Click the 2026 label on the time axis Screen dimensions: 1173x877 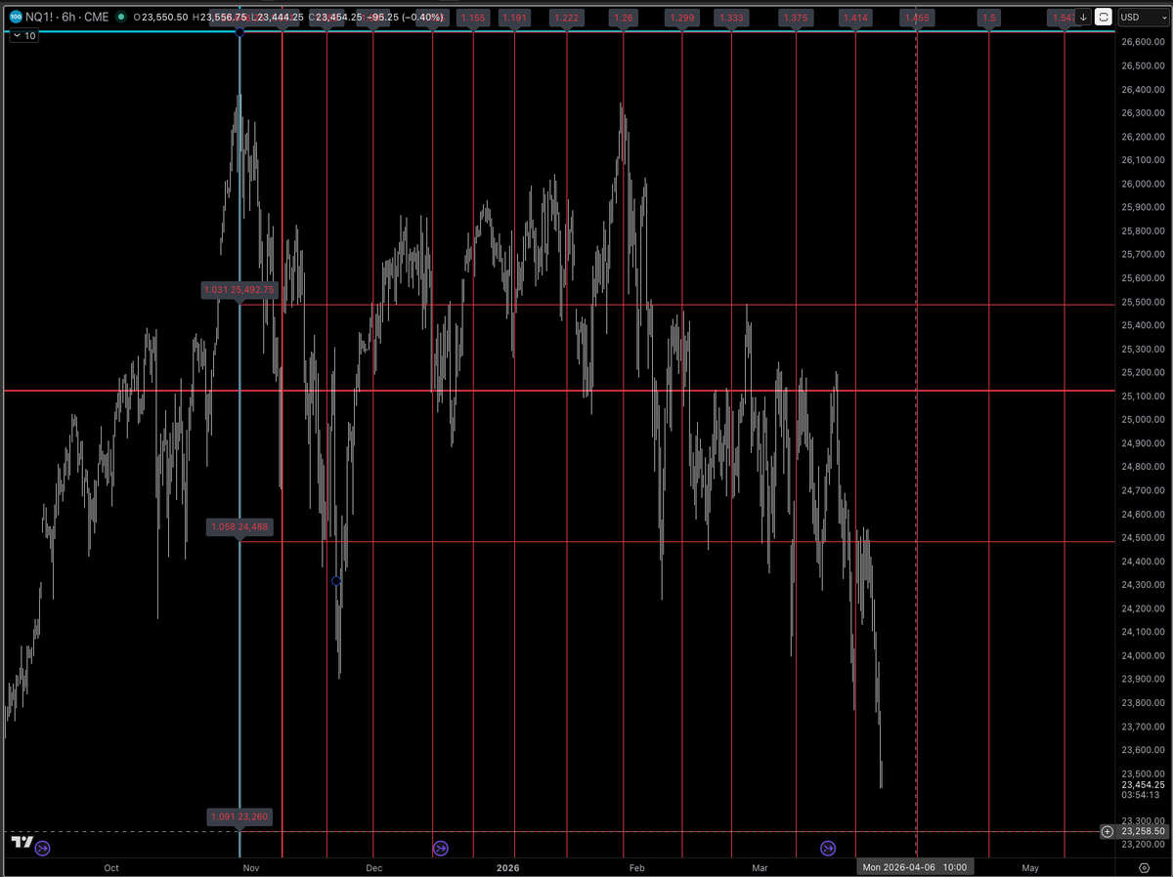[x=507, y=867]
